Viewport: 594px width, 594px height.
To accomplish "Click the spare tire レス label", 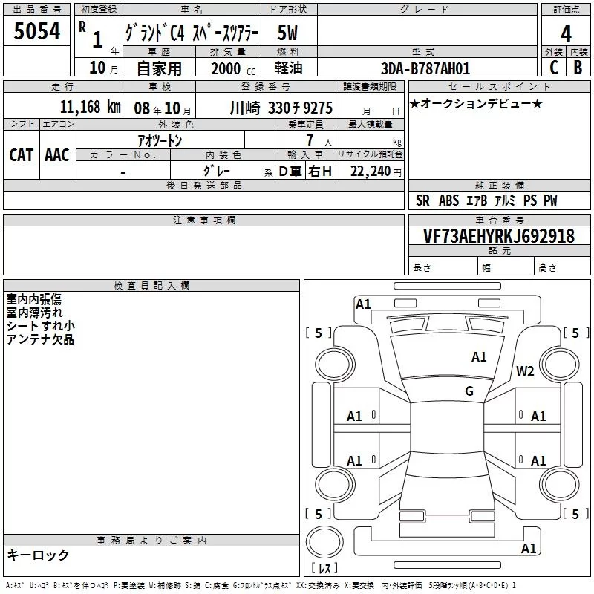I will click(324, 568).
